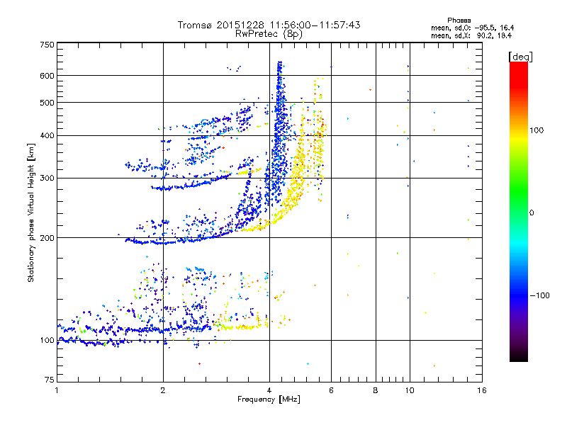Image resolution: width=567 pixels, height=425 pixels.
Task: Click the y-axis tick label '200'
Action: tap(47, 238)
